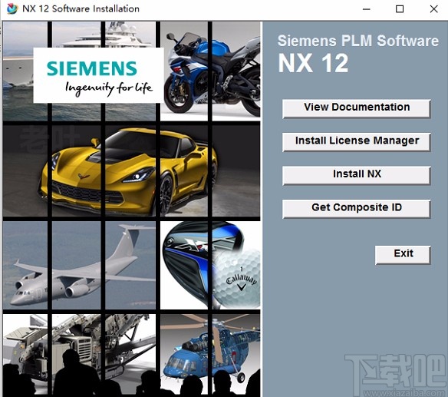Viewport: 448px width, 397px height.
Task: Start the Install NX option
Action: click(356, 175)
